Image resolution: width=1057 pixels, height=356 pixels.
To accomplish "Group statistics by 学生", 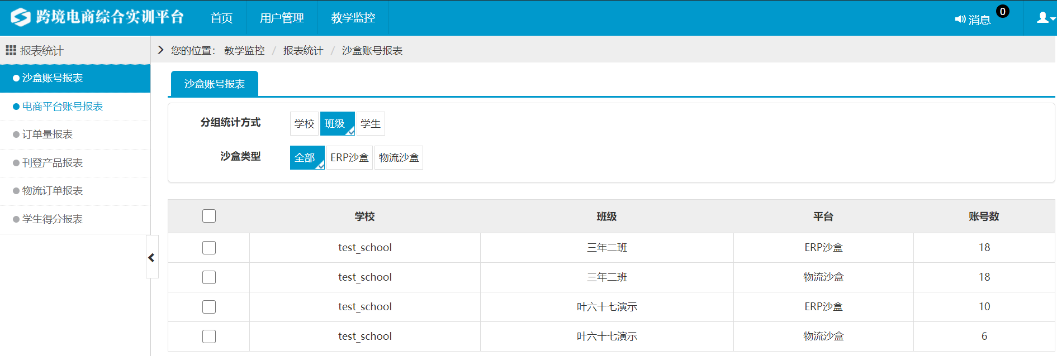I will (370, 124).
